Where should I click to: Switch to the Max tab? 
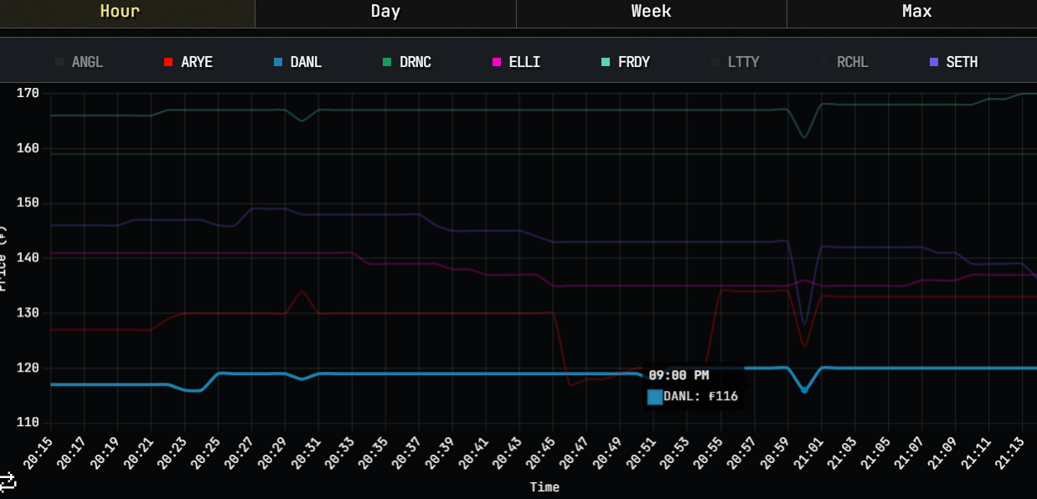point(916,12)
